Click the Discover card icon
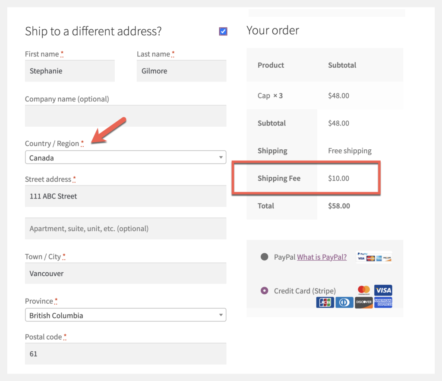 363,302
